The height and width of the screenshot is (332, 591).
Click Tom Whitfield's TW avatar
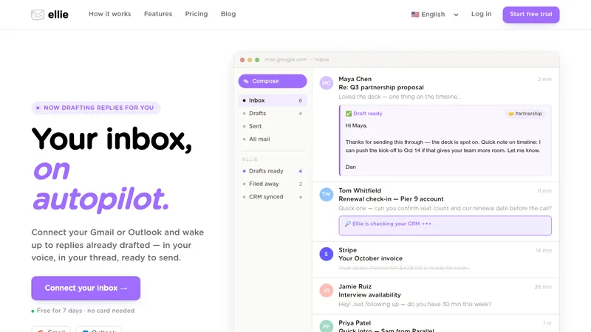coord(326,194)
